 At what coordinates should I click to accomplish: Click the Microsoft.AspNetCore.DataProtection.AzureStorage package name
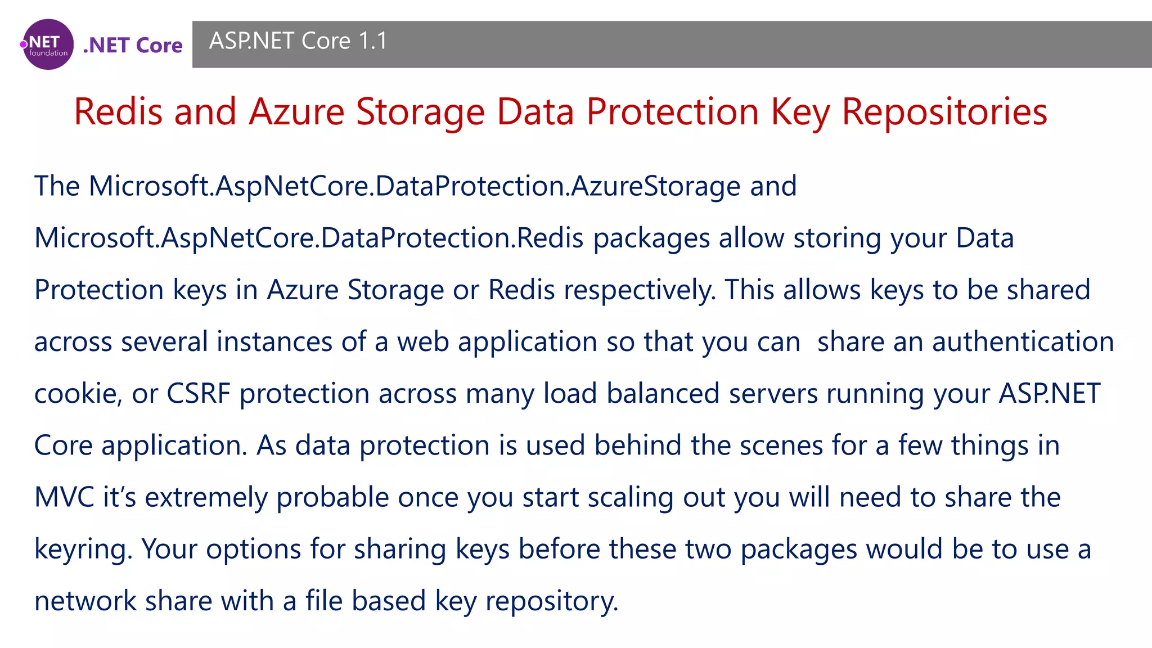(x=443, y=186)
